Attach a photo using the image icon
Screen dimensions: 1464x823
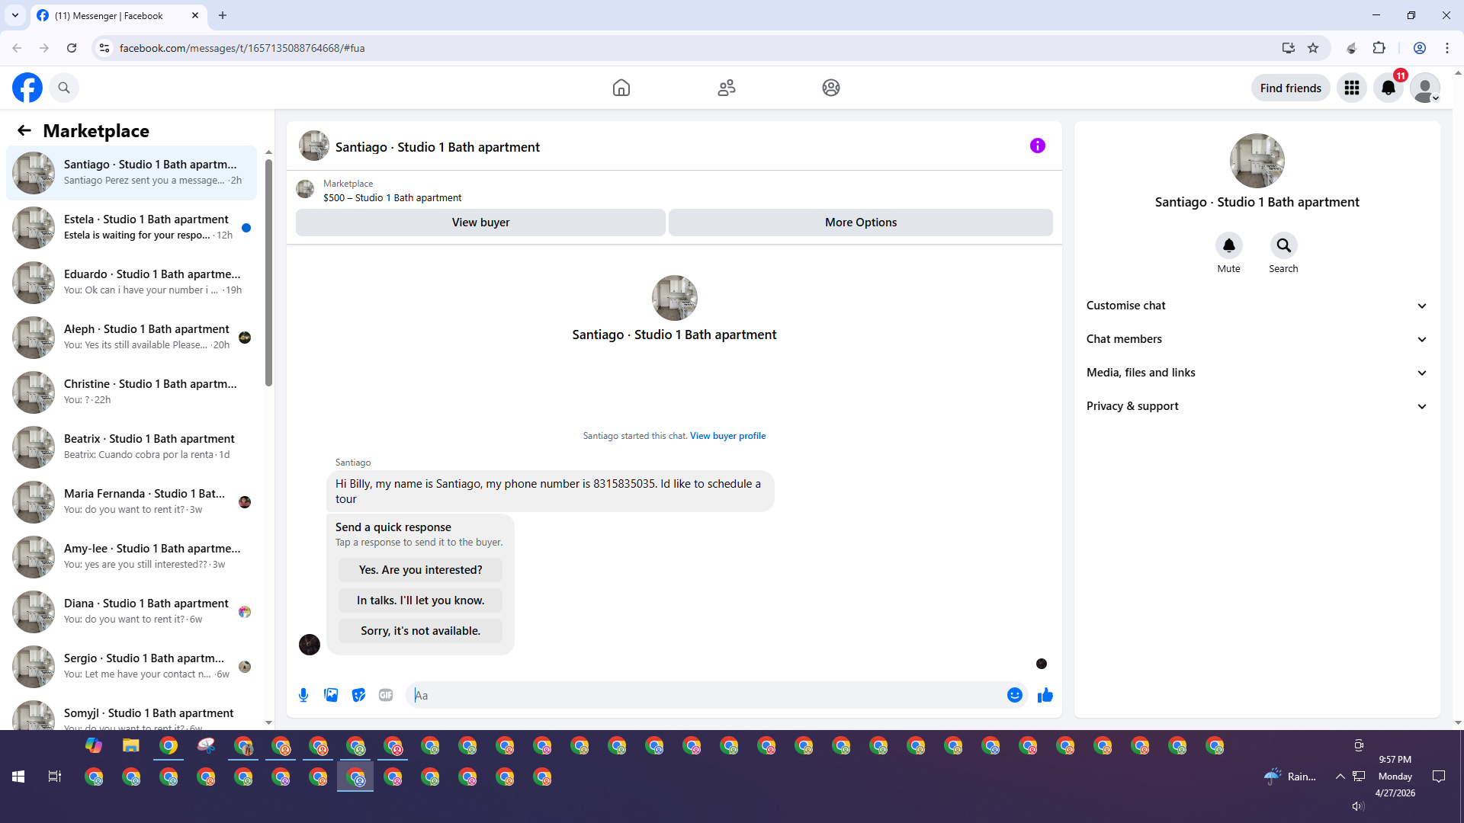(331, 695)
